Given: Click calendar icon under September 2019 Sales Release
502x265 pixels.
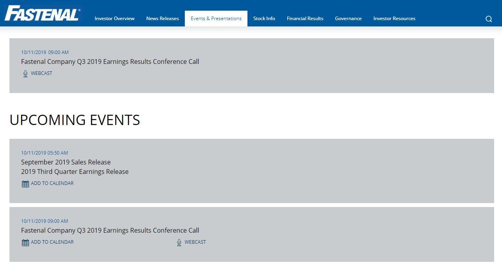Looking at the screenshot, I should pyautogui.click(x=25, y=184).
